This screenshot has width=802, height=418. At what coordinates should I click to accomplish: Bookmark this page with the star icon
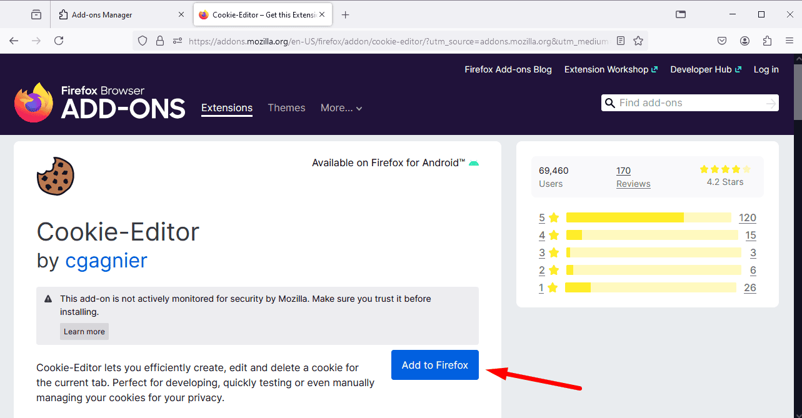(x=638, y=41)
